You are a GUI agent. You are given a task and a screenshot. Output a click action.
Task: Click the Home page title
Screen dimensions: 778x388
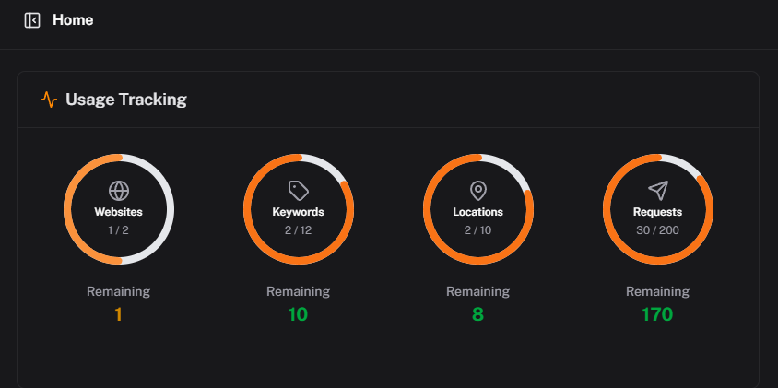pos(73,20)
